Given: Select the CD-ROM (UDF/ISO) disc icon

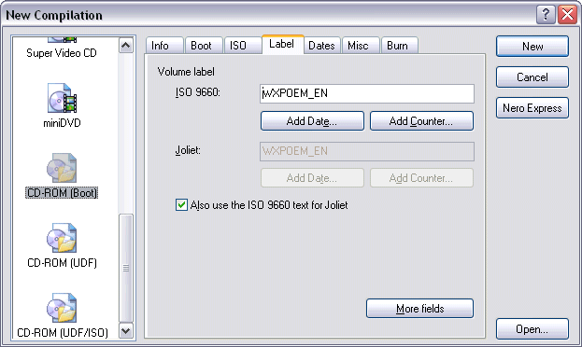Looking at the screenshot, I should (62, 308).
